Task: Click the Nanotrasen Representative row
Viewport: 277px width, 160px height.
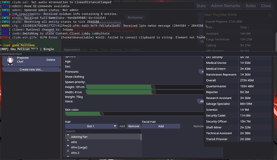Action: (238, 75)
